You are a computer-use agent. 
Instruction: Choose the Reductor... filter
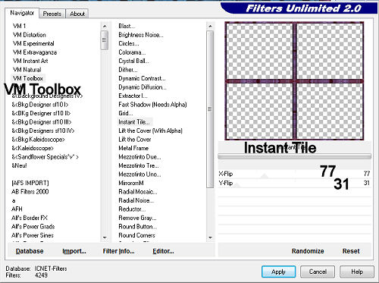132,209
